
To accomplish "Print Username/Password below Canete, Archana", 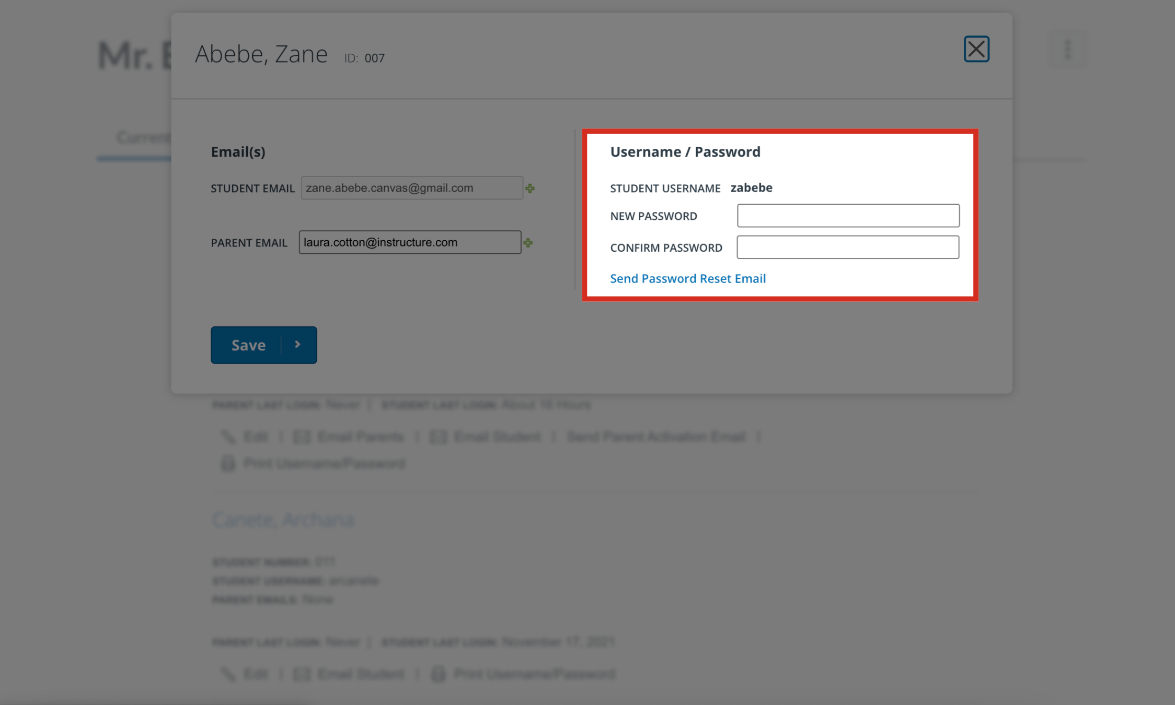I will point(524,674).
